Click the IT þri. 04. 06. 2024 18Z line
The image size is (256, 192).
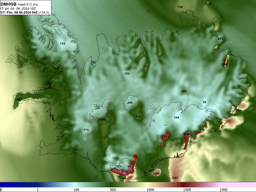tap(18, 9)
